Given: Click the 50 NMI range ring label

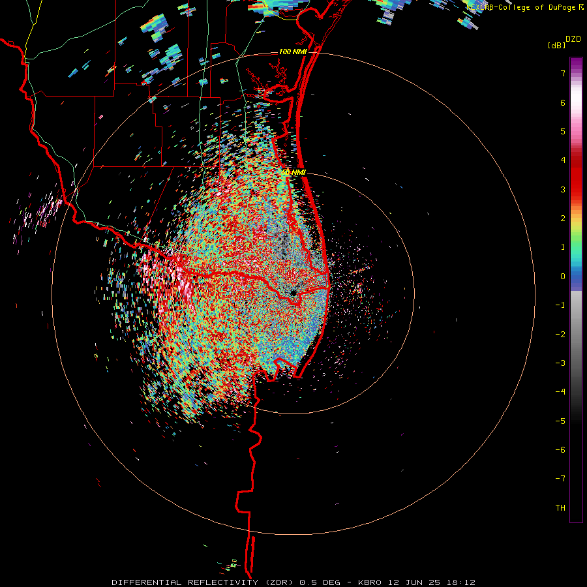Looking at the screenshot, I should click(x=294, y=172).
